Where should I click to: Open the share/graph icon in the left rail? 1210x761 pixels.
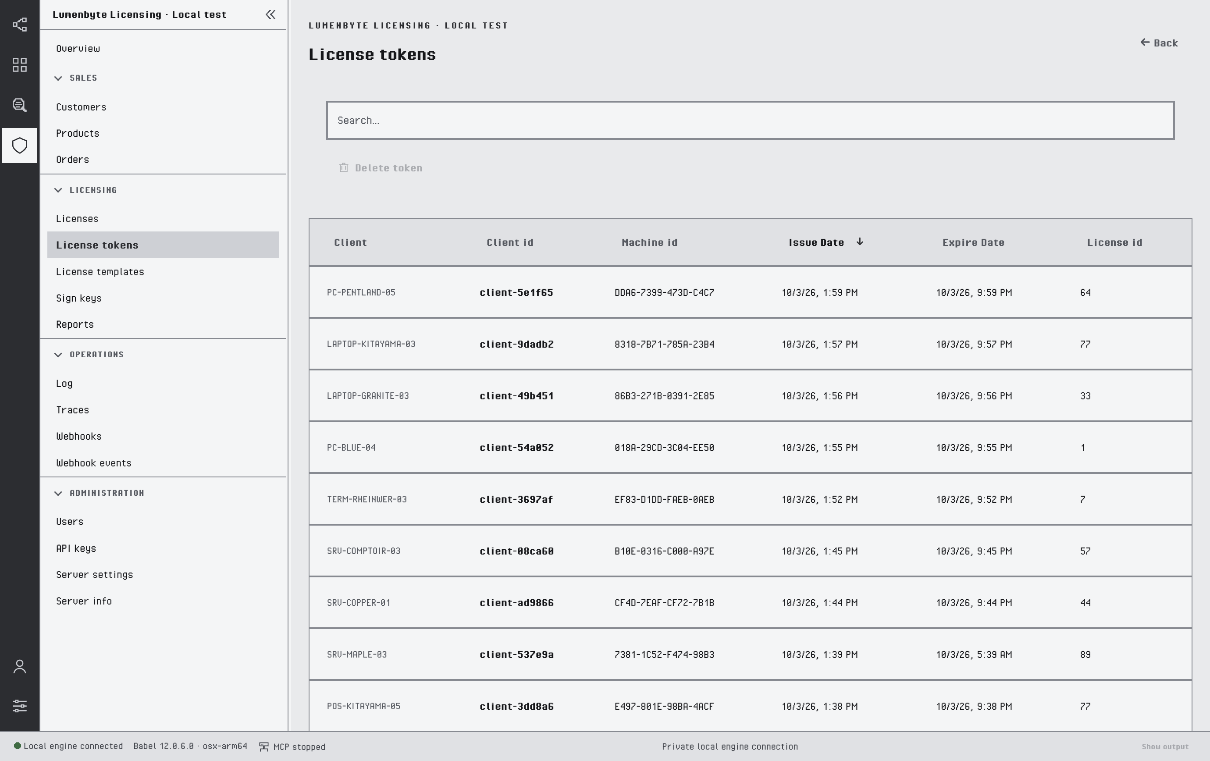click(x=20, y=25)
